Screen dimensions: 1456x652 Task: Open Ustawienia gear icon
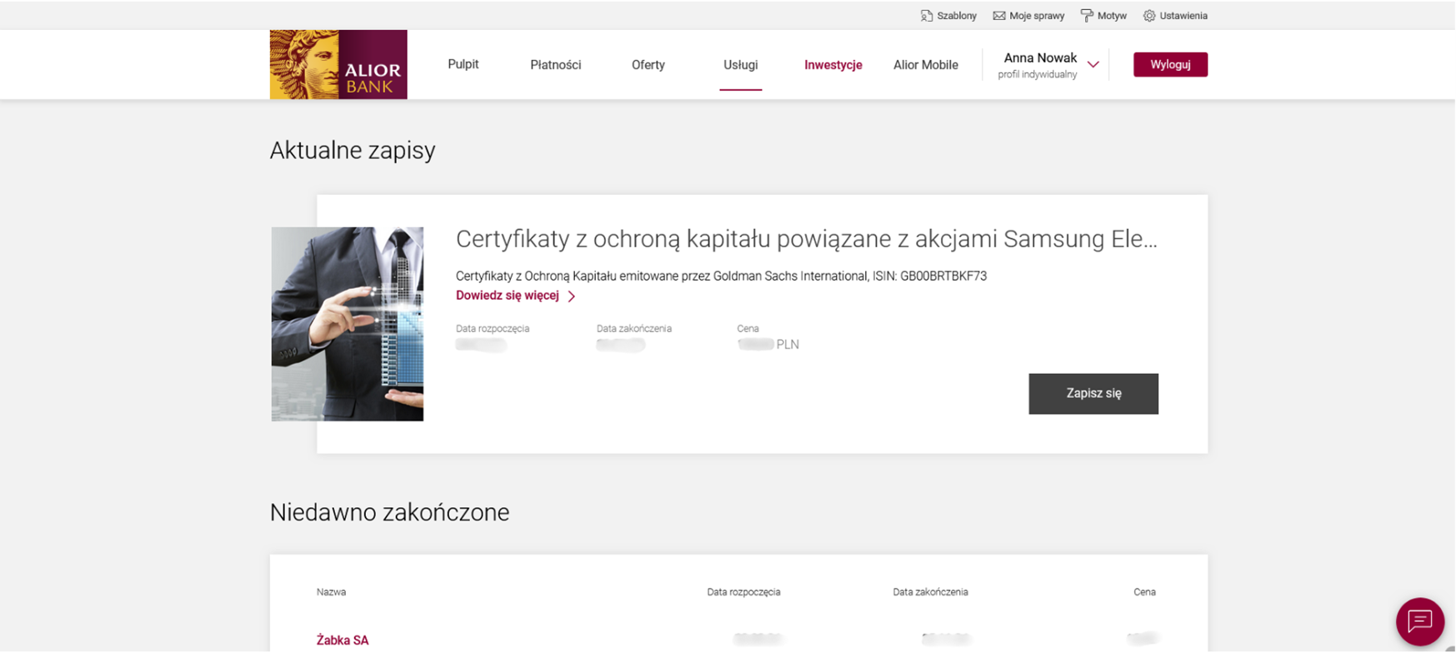1149,16
